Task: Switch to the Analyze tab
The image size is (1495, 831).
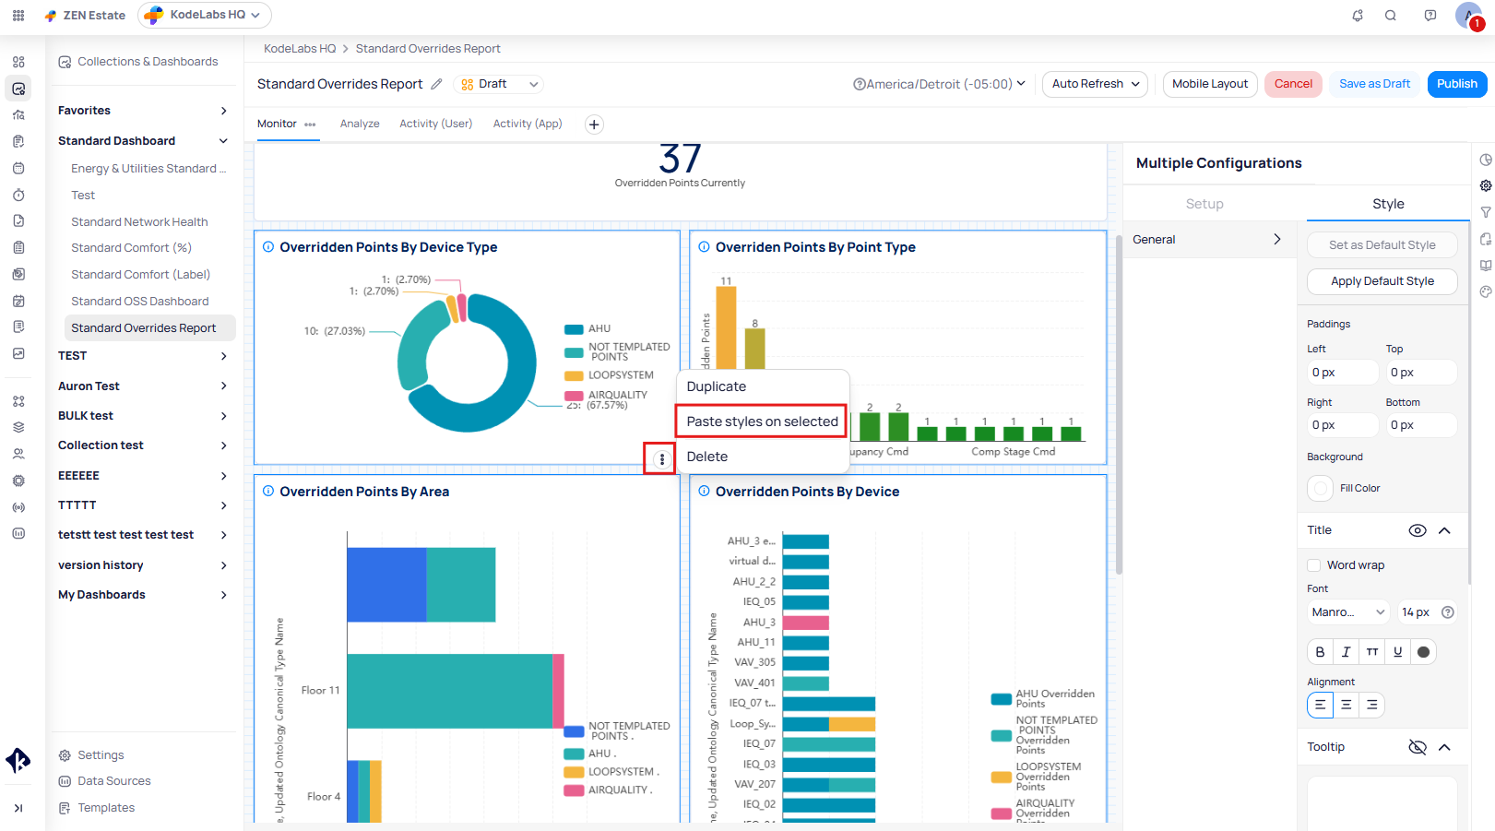Action: (360, 124)
